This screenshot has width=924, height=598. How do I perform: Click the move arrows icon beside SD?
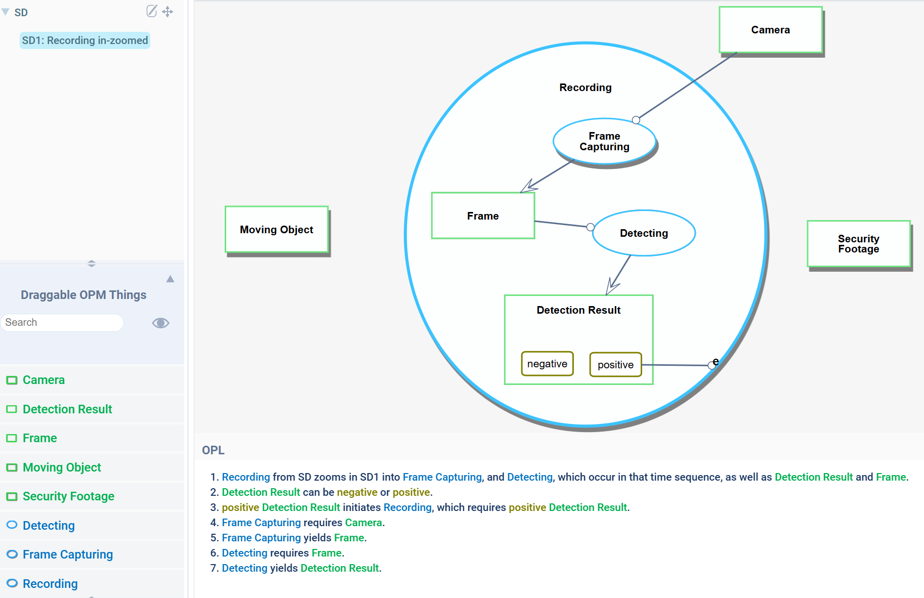coord(167,12)
